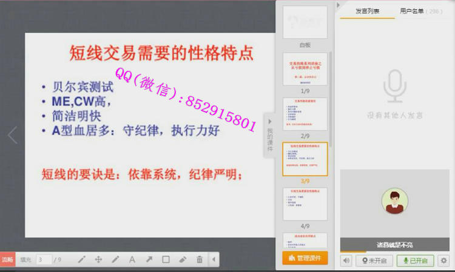Collapse the right panel with the top triangle

click(x=339, y=5)
